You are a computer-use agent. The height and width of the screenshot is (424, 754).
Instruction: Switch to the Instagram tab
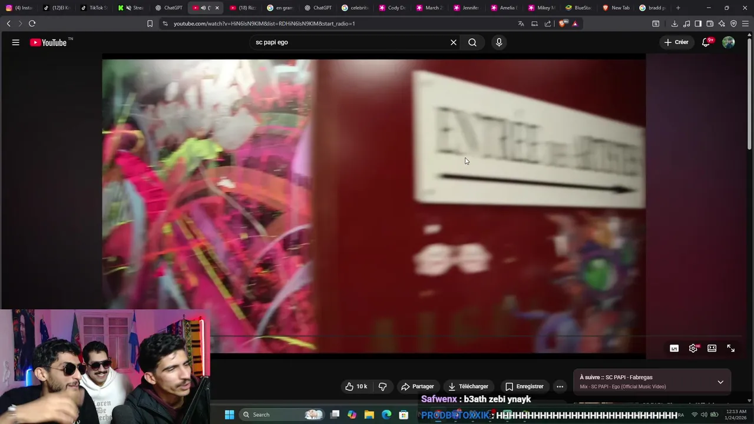pyautogui.click(x=19, y=8)
